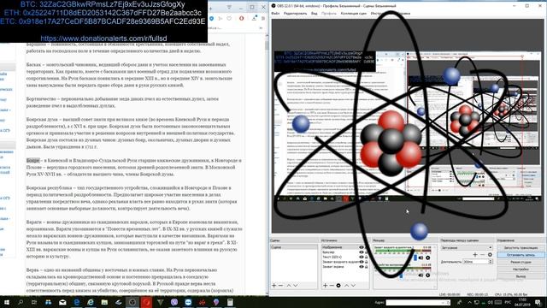Open browser tab menu dropdown arrow
The image size is (547, 308).
pyautogui.click(x=229, y=7)
